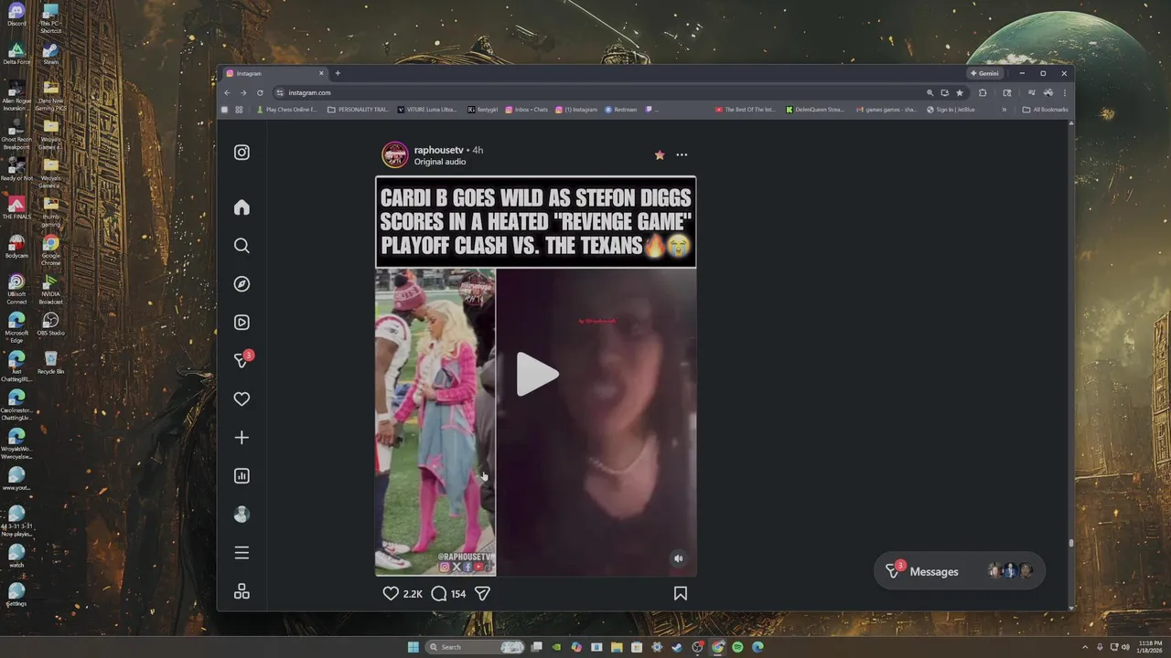The width and height of the screenshot is (1171, 658).
Task: Select the NVIDIA Broadcast desktop icon
Action: click(x=51, y=288)
